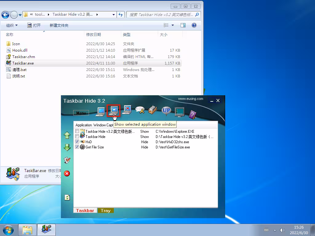Select 说明.txt file
Image resolution: width=315 pixels, height=236 pixels.
[x=93, y=76]
